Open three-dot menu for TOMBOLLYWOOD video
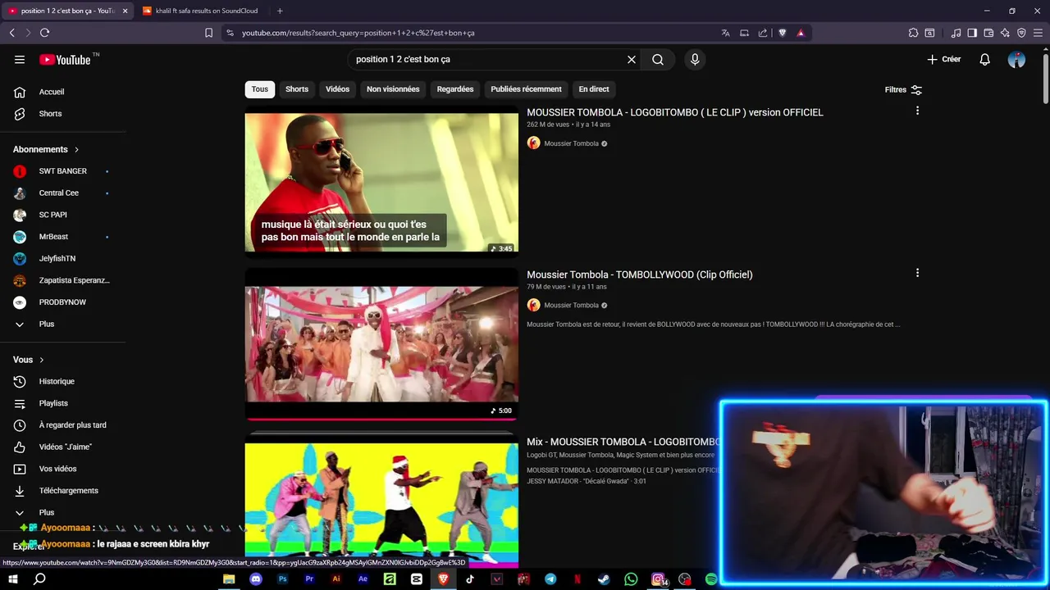Viewport: 1050px width, 590px height. pyautogui.click(x=917, y=273)
